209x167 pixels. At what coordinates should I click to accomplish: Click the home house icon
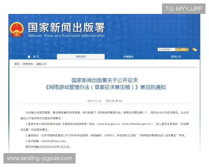pyautogui.click(x=29, y=57)
